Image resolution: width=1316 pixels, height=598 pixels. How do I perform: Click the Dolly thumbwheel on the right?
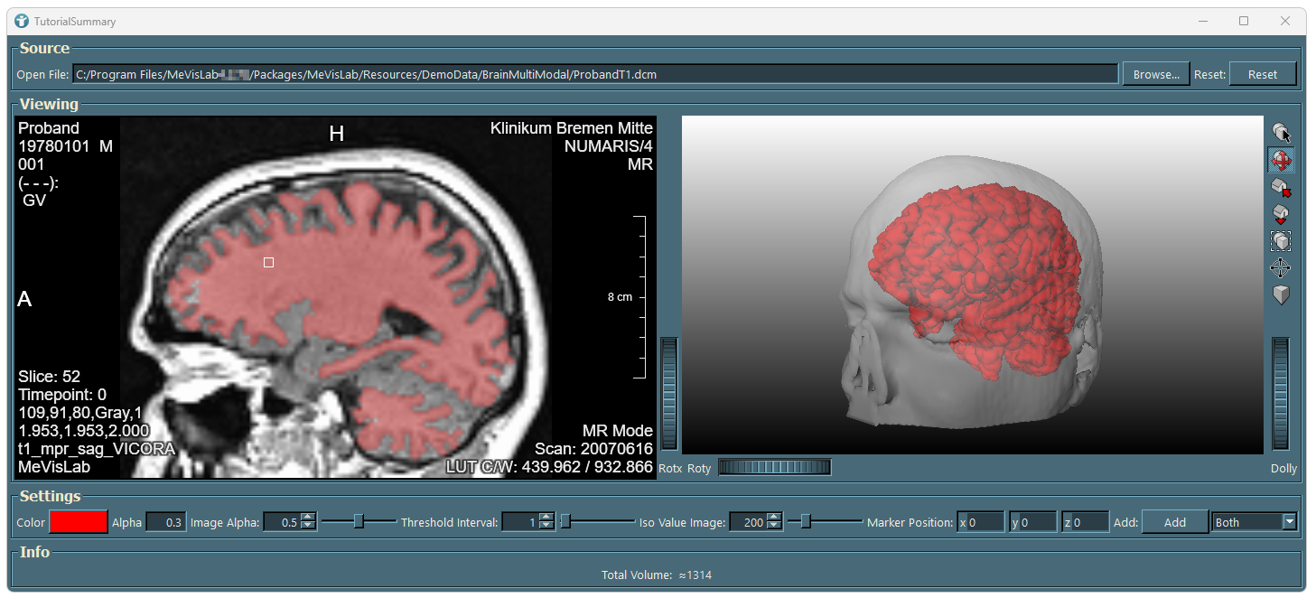point(1281,394)
